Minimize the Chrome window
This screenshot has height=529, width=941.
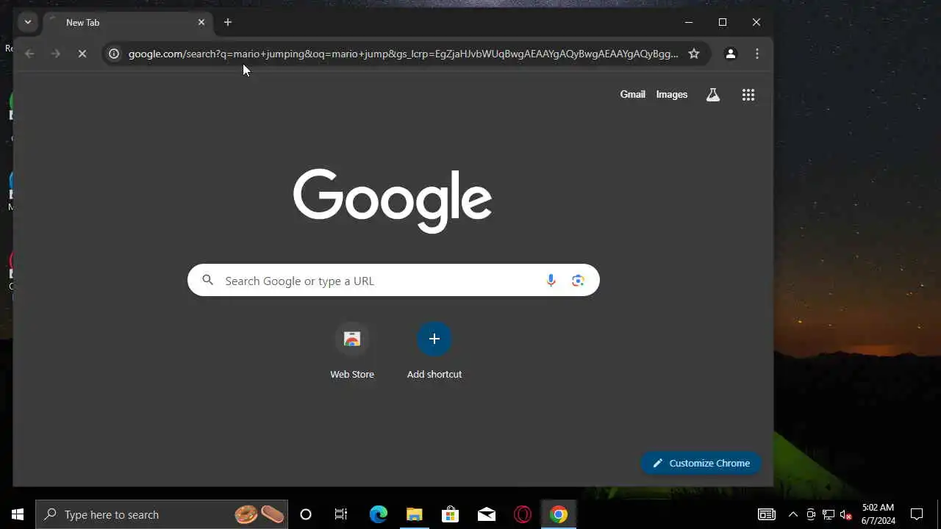(x=689, y=22)
